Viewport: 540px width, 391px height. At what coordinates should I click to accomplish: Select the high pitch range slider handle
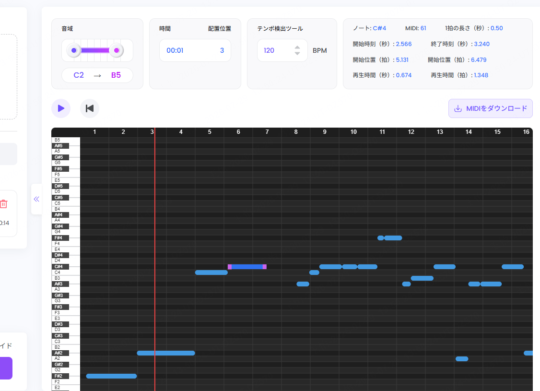point(117,50)
